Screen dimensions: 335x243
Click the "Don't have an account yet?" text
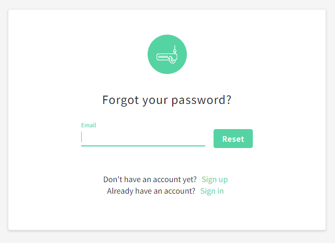tap(150, 179)
